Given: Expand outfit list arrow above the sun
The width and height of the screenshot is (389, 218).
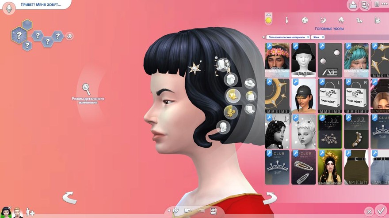Looking at the screenshot, I should (x=269, y=15).
